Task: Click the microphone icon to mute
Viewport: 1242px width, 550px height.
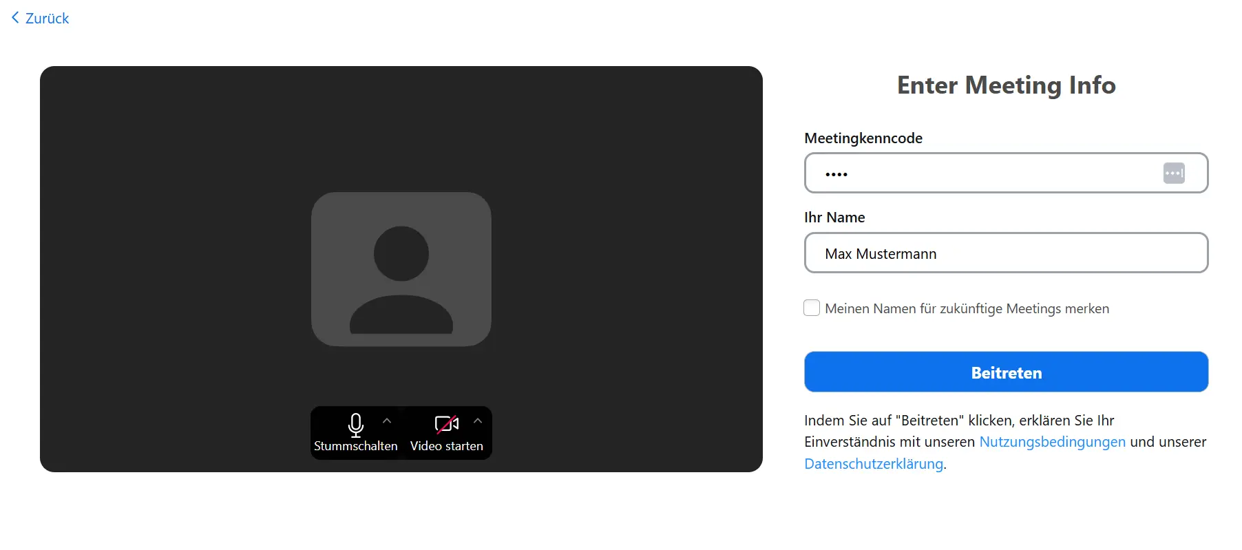Action: (x=355, y=425)
